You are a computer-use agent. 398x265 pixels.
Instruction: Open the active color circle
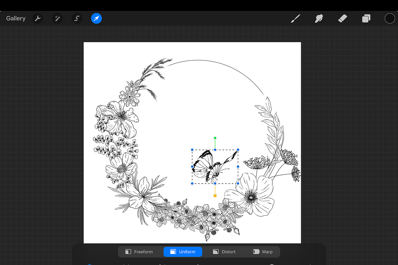[390, 19]
